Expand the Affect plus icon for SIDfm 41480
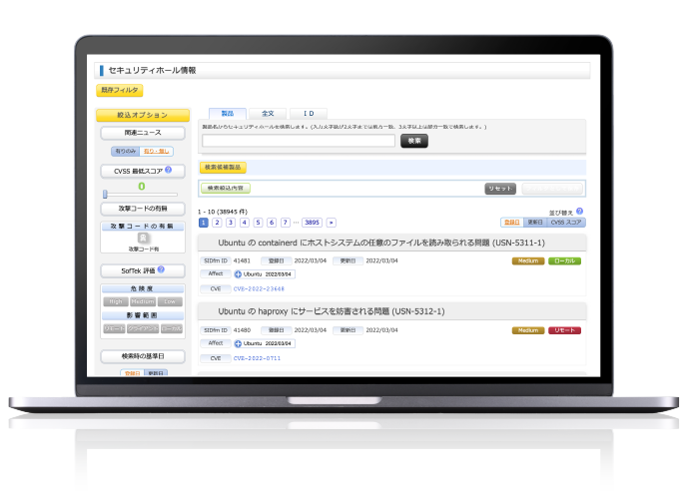The image size is (691, 504). coord(238,343)
